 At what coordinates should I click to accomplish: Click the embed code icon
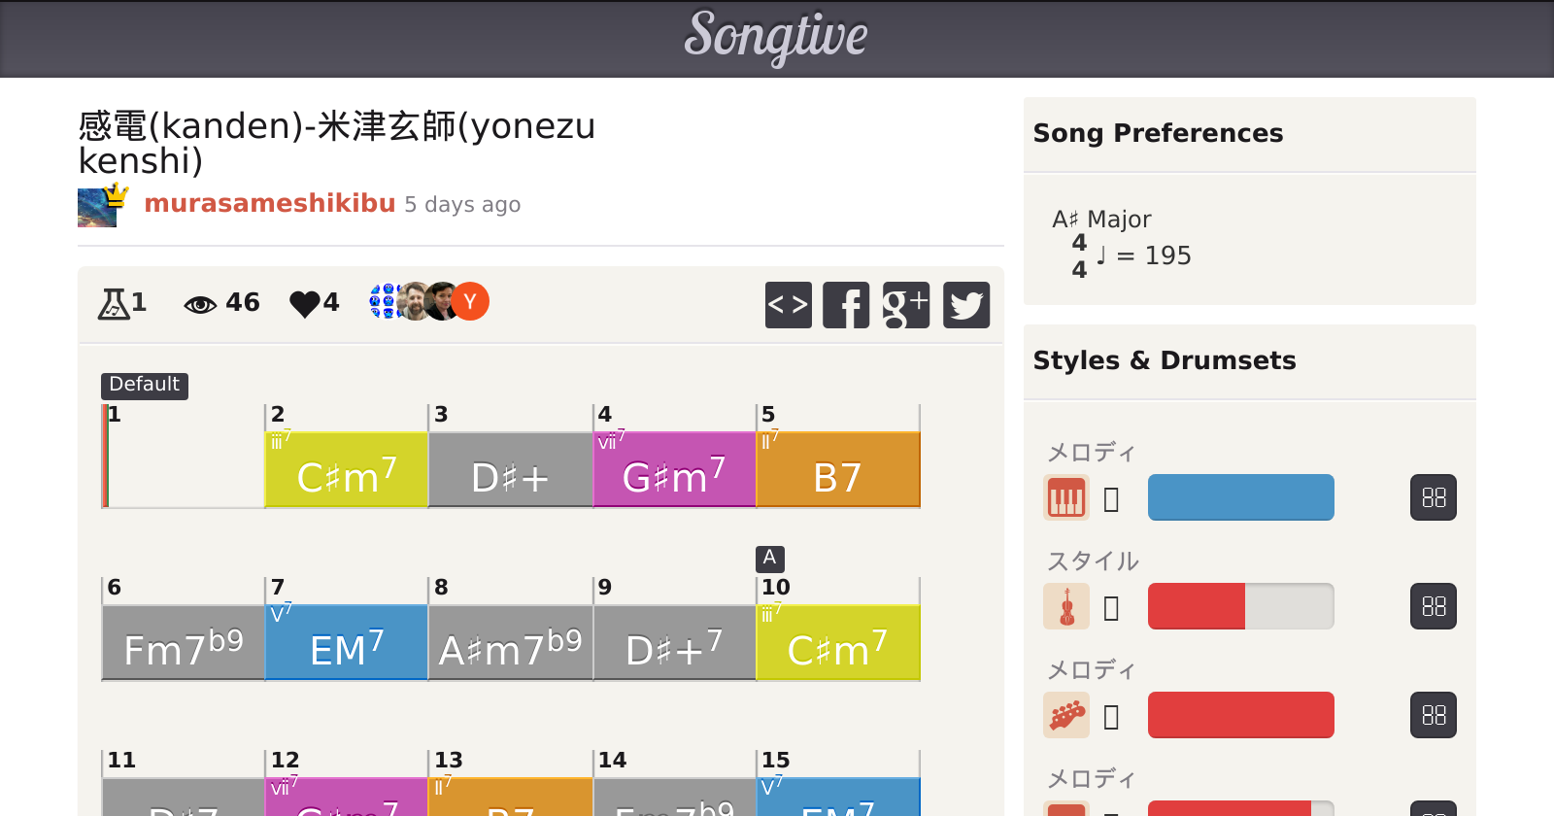(788, 305)
